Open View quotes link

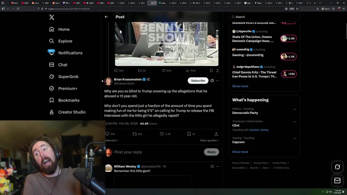pyautogui.click(x=209, y=140)
